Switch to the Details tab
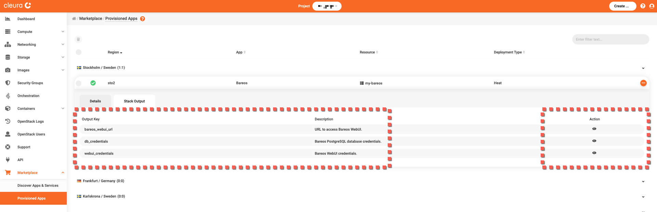Screen dimensions: 657x212 tap(95, 101)
